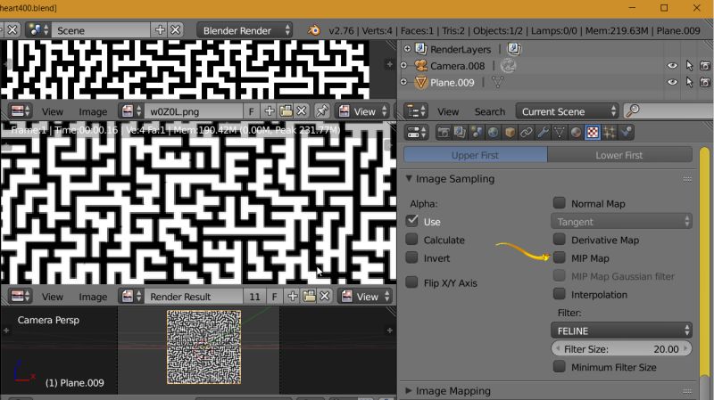Open the Physics properties tab
Viewport: 714px width, 400px height.
tap(627, 133)
